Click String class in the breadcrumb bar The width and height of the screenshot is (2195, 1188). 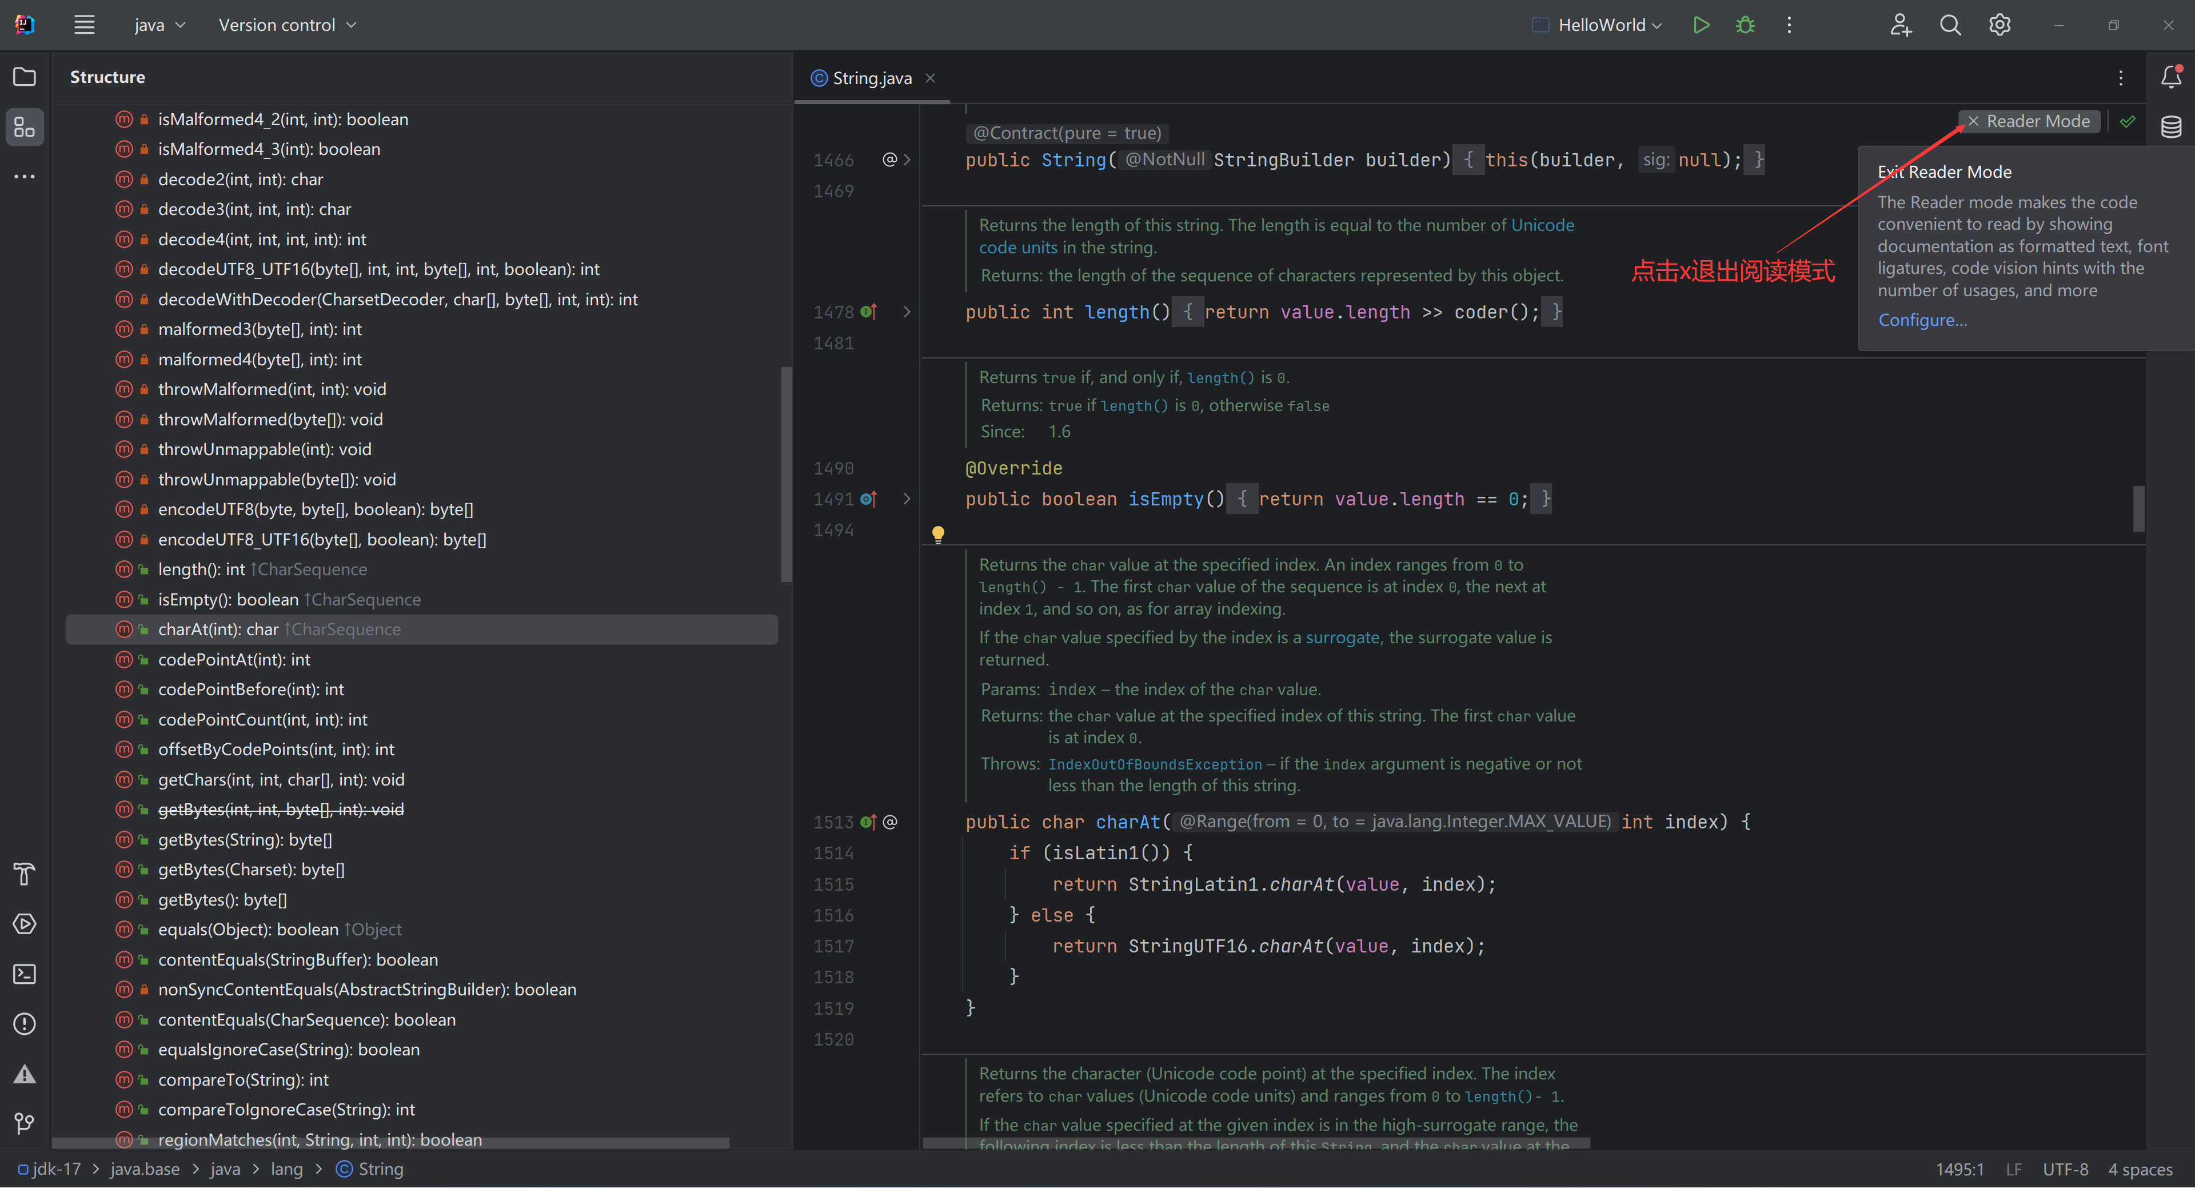[x=370, y=1169]
